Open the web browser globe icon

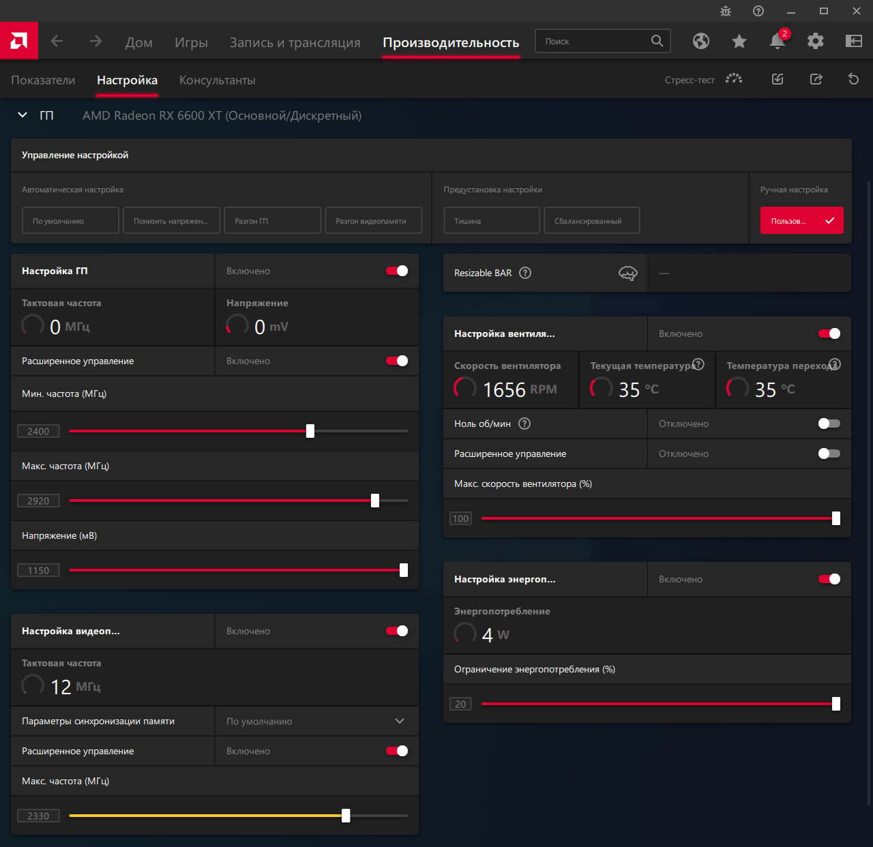click(701, 42)
